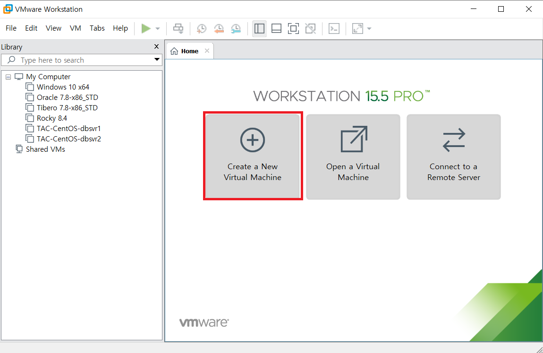
Task: Open stretch options dropdown arrow
Action: click(369, 29)
